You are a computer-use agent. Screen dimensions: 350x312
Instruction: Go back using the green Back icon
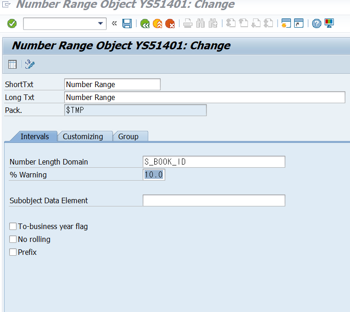145,24
